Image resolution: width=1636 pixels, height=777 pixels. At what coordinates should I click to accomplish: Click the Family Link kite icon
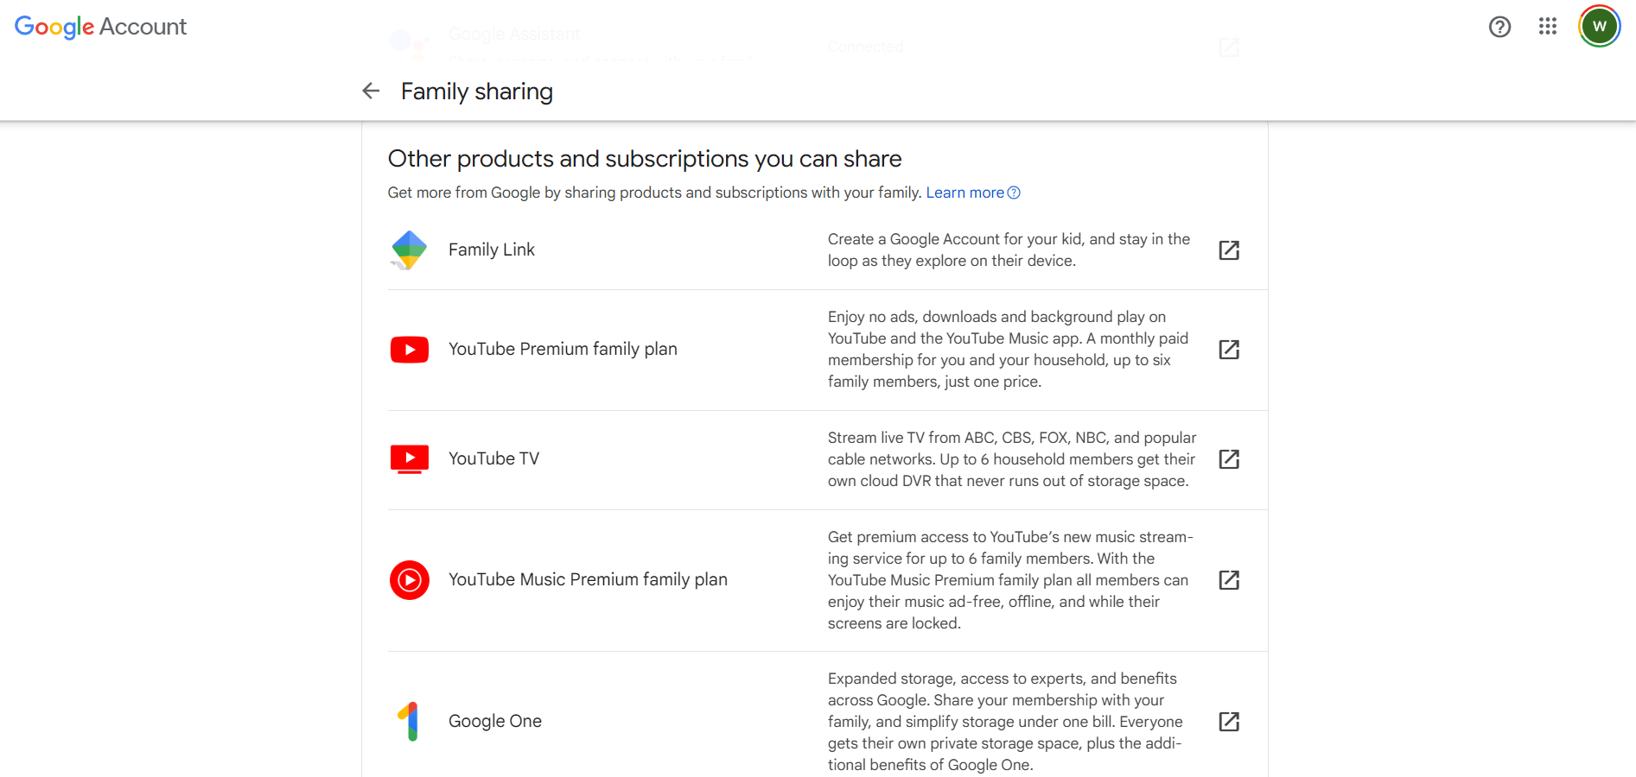pos(409,250)
